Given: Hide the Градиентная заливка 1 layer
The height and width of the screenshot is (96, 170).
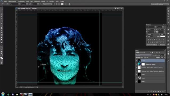Looking at the screenshot, I should tap(136, 64).
